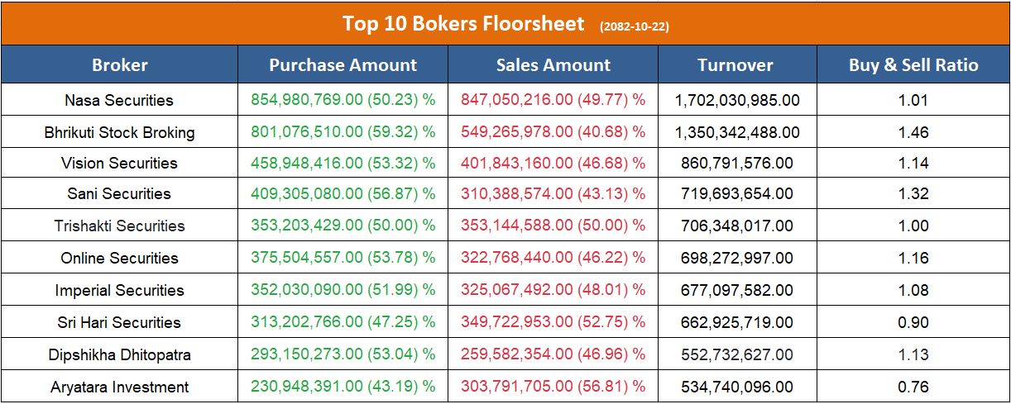Select Sani Securities in the Broker column
Viewport: 1011px width, 404px height.
(119, 193)
